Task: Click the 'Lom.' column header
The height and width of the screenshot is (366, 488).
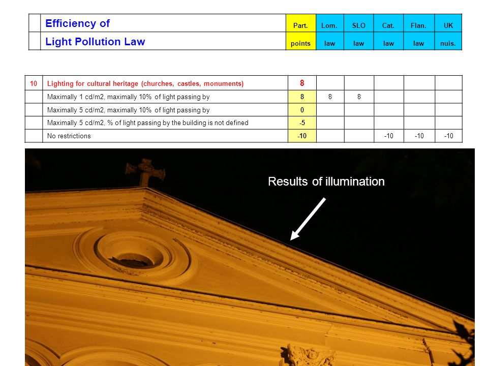Action: pyautogui.click(x=329, y=23)
